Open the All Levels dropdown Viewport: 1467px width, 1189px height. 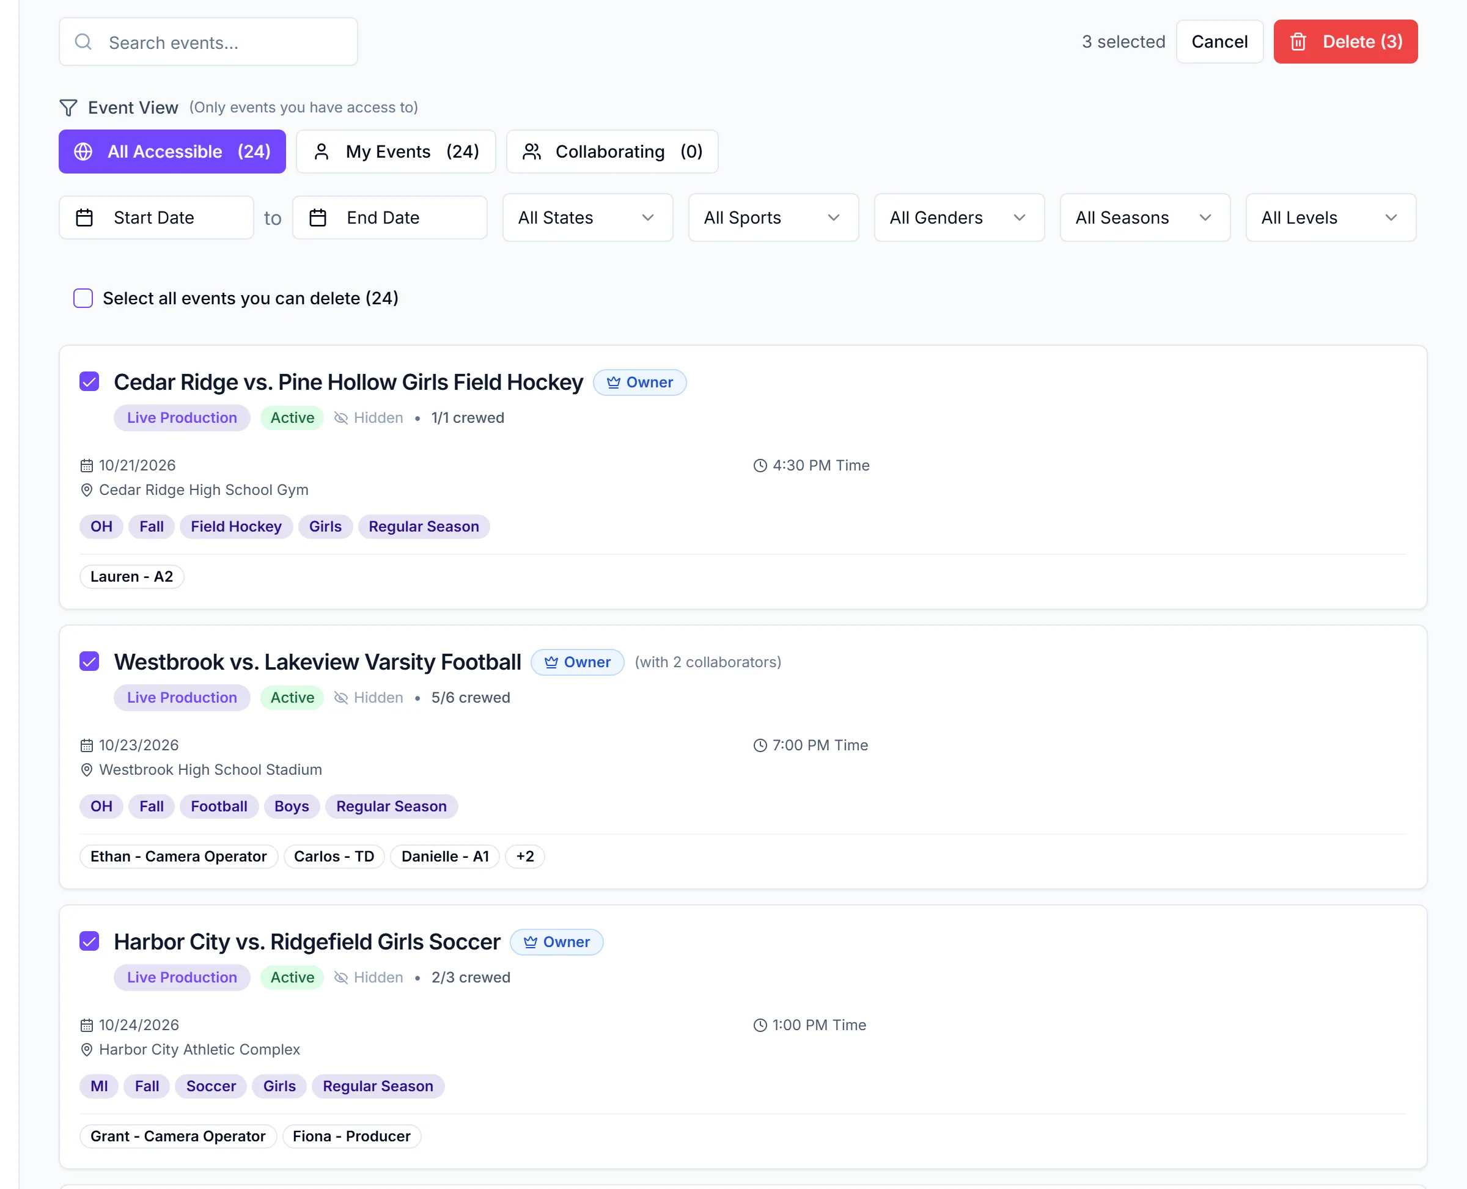(x=1330, y=218)
